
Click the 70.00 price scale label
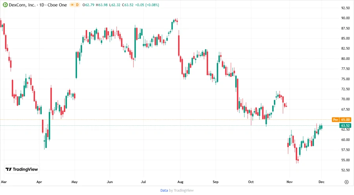pyautogui.click(x=345, y=99)
